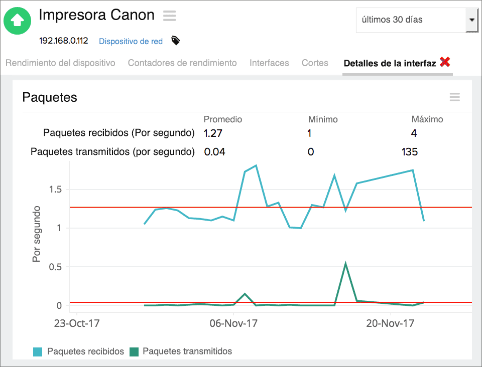Toggle the Paquetes transmitidos legend entry
This screenshot has height=367, width=482.
tap(188, 351)
